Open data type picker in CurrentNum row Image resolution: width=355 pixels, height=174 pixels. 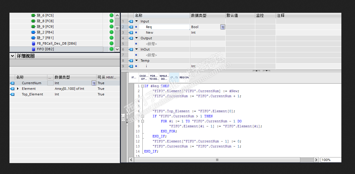pos(94,83)
